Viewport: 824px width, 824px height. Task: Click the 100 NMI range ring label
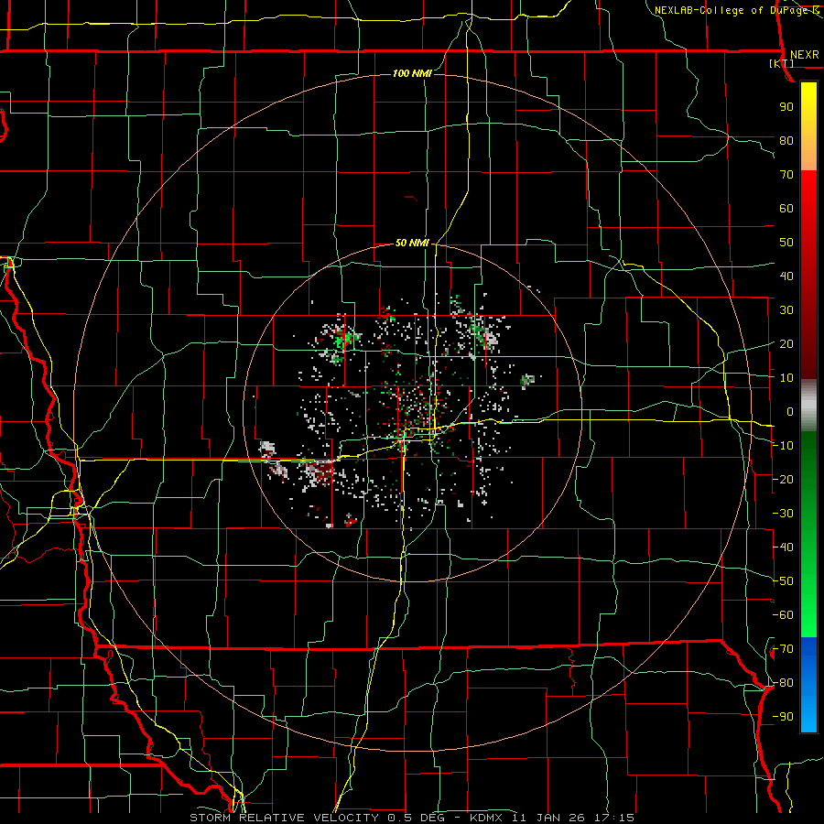[413, 73]
